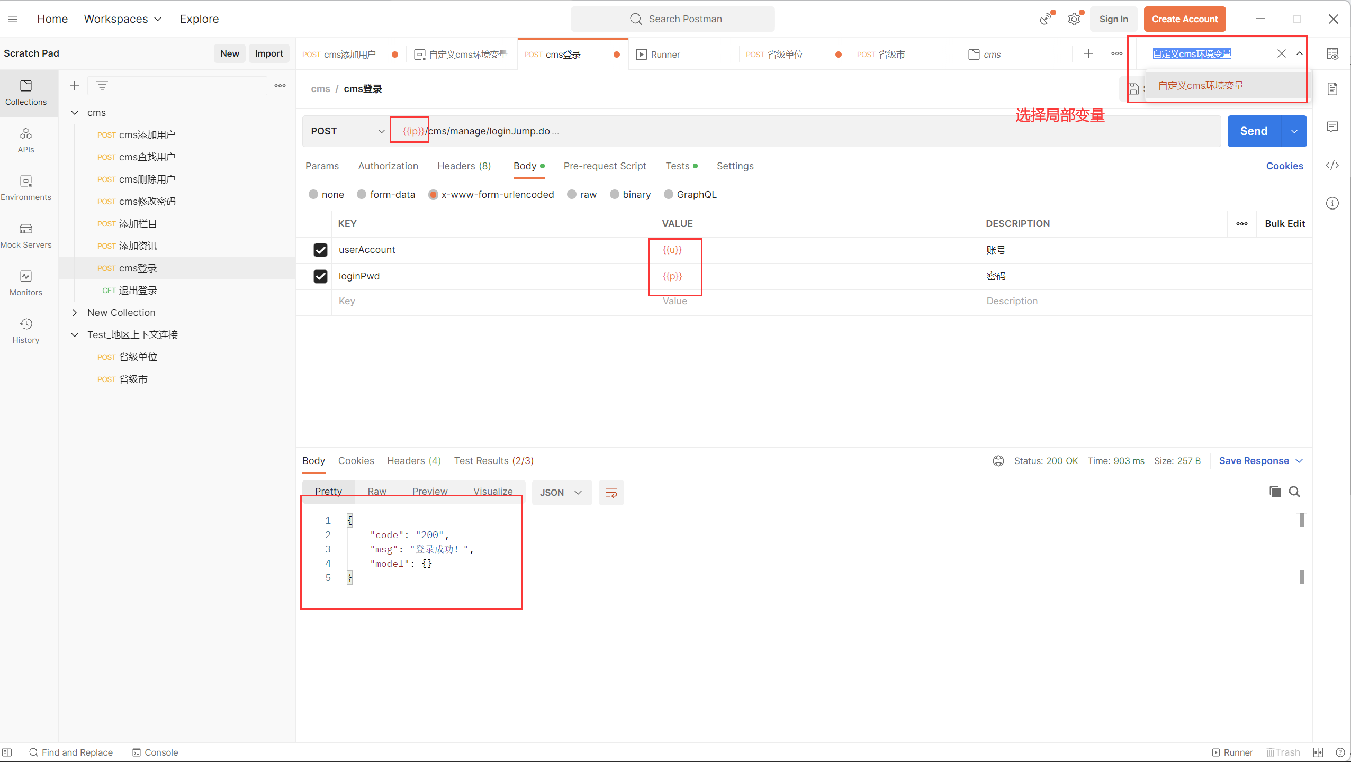Viewport: 1351px width, 762px height.
Task: Open the JSON format dropdown
Action: (561, 493)
